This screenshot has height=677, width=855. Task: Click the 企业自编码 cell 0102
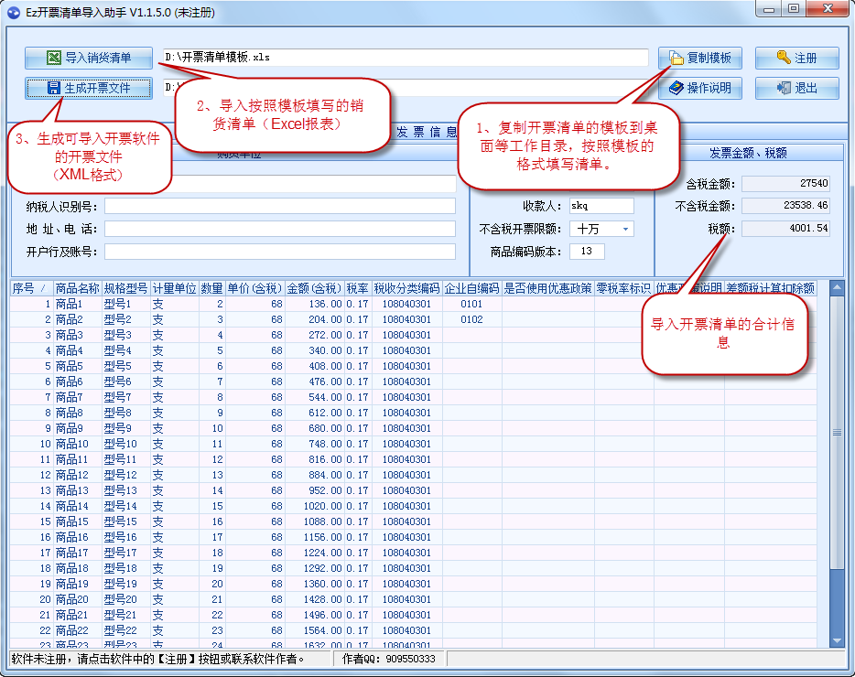click(x=471, y=319)
